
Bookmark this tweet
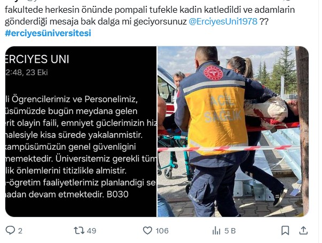(285, 231)
